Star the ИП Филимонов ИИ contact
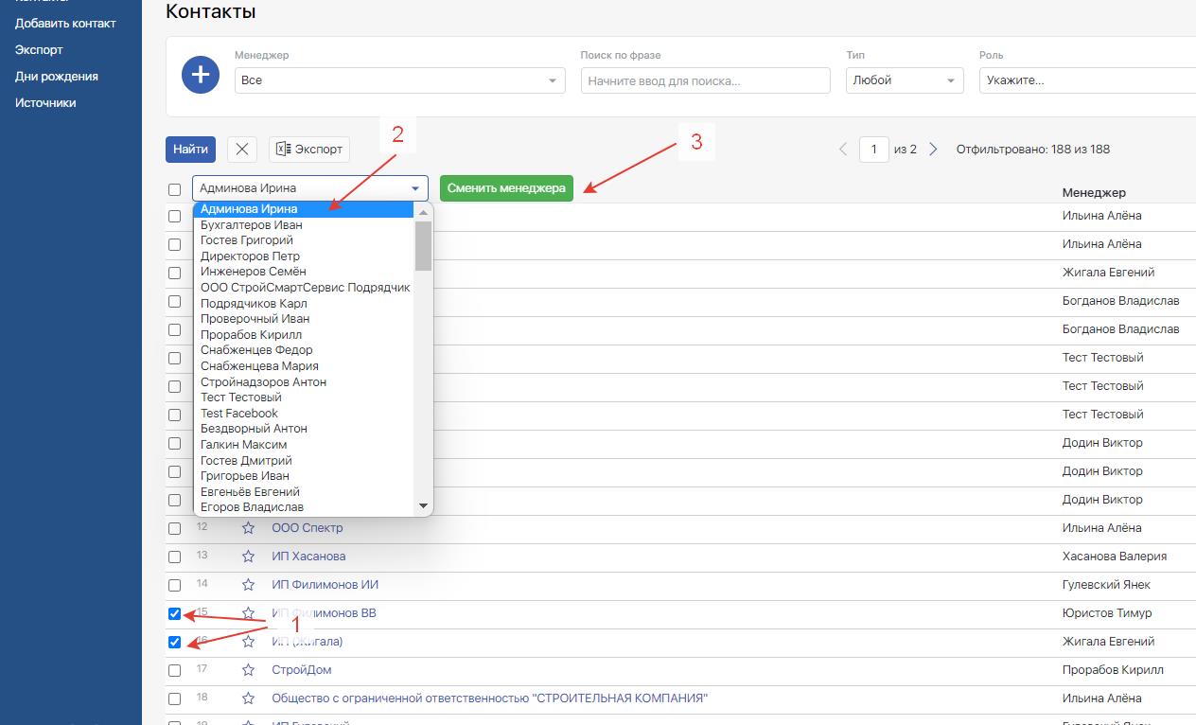Screen dimensions: 1196x725 point(248,585)
